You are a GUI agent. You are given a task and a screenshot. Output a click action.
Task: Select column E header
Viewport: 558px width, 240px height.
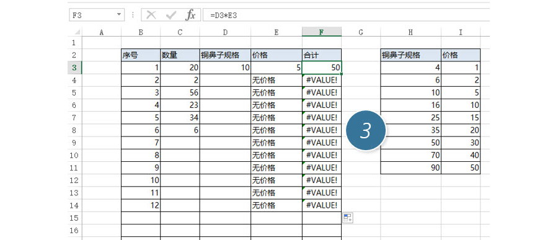point(277,32)
